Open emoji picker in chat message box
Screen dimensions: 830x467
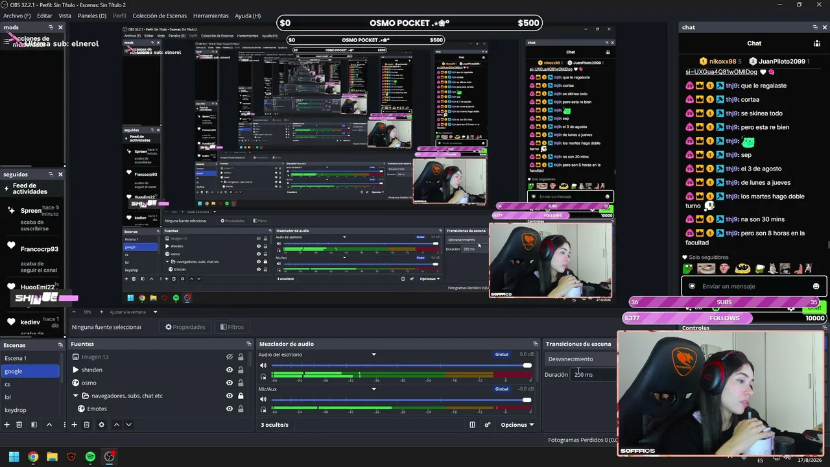pos(816,286)
